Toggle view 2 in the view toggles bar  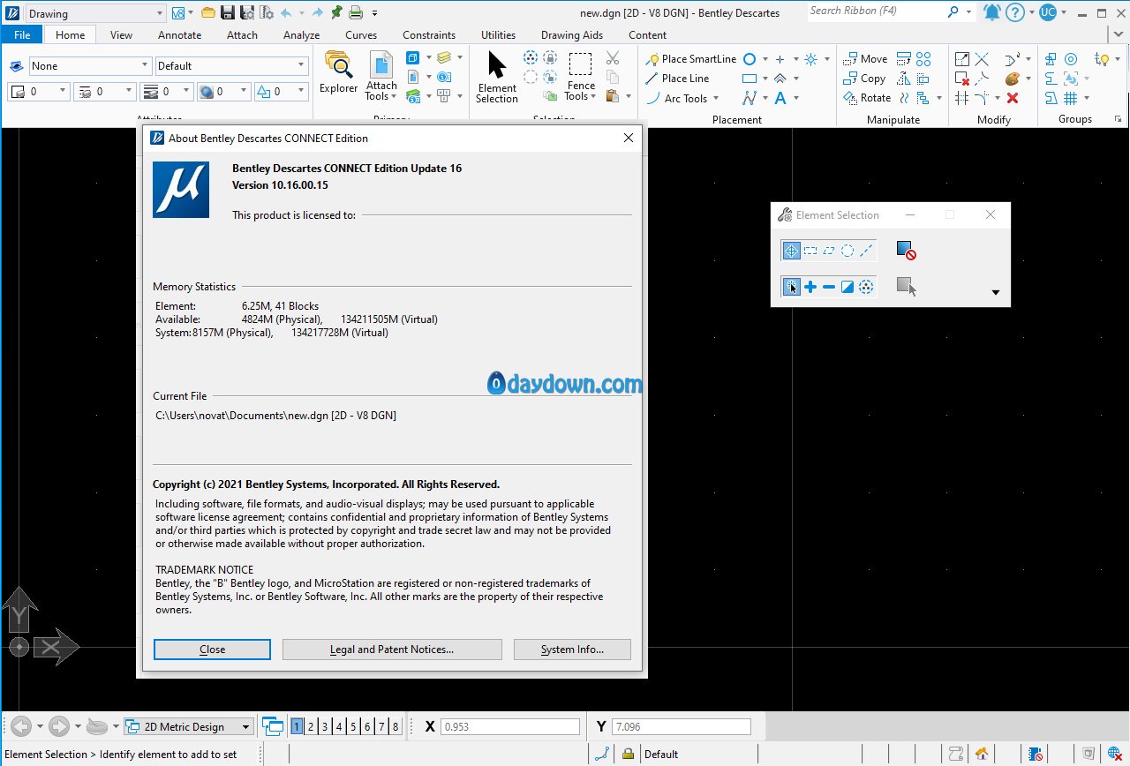(312, 727)
